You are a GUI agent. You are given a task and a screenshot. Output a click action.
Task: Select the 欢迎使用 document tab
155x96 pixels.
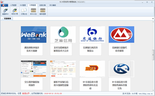click(7, 19)
